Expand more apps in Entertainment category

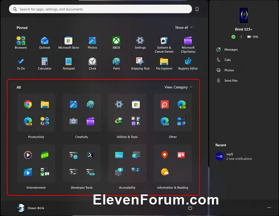pos(45,172)
